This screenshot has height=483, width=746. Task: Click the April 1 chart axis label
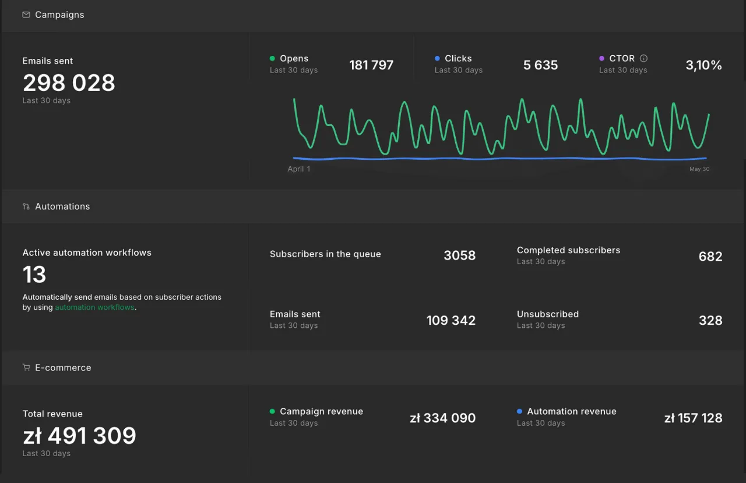point(299,169)
